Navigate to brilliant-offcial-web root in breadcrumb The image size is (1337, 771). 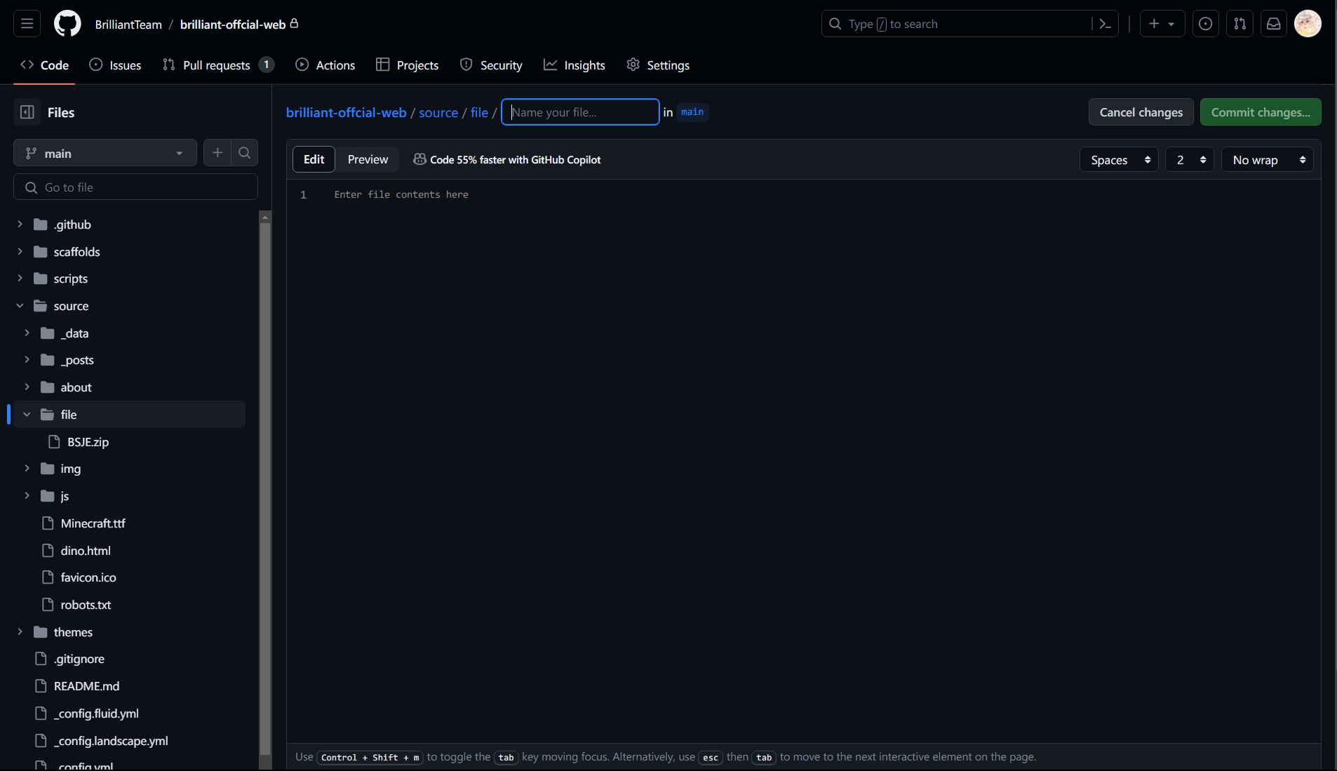tap(347, 112)
